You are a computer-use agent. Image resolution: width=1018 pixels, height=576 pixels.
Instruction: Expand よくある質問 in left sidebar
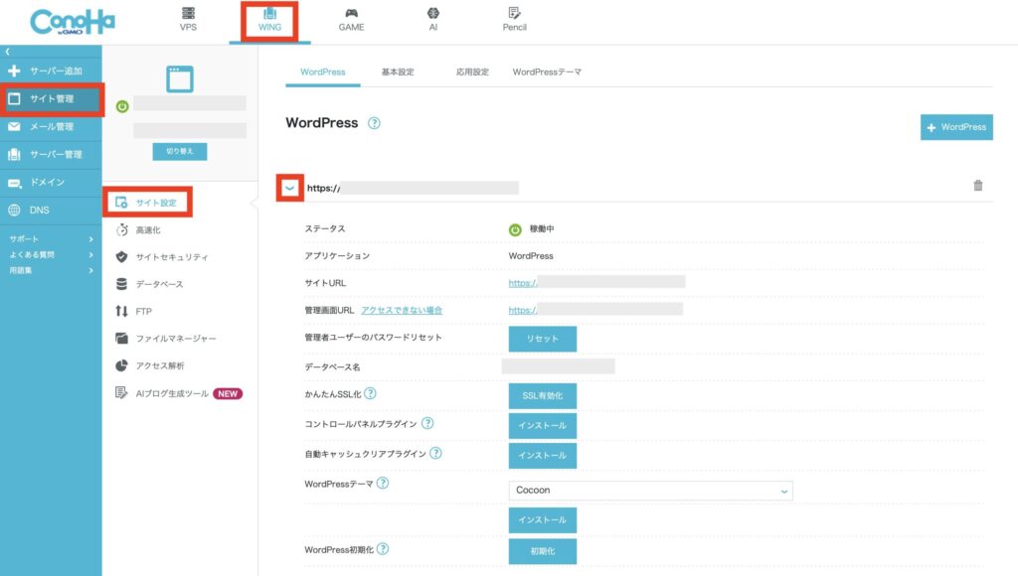[x=50, y=255]
